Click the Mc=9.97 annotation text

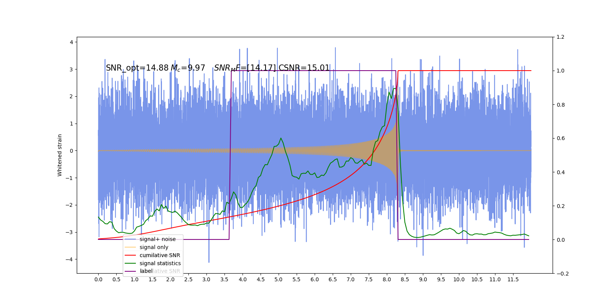(x=188, y=68)
